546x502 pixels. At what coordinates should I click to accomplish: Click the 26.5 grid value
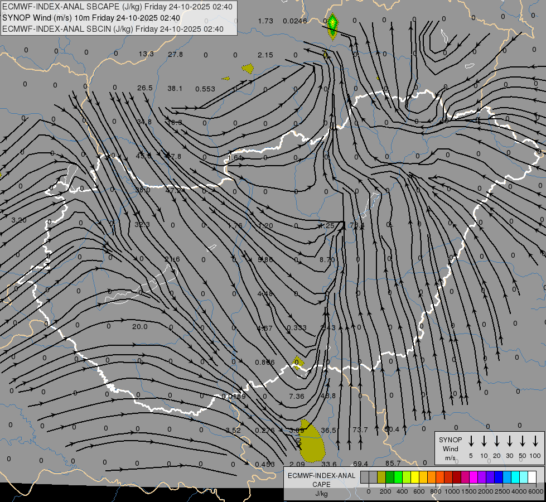(x=145, y=88)
